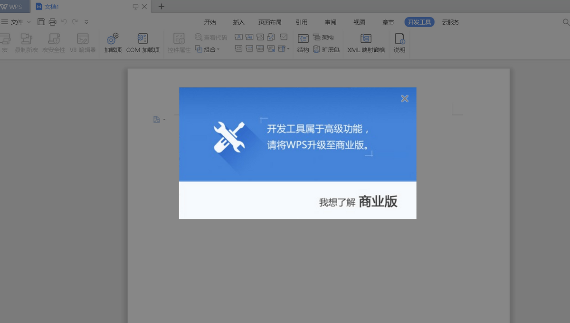Image resolution: width=570 pixels, height=323 pixels.
Task: Switch to the 页面布局 tab
Action: (270, 22)
